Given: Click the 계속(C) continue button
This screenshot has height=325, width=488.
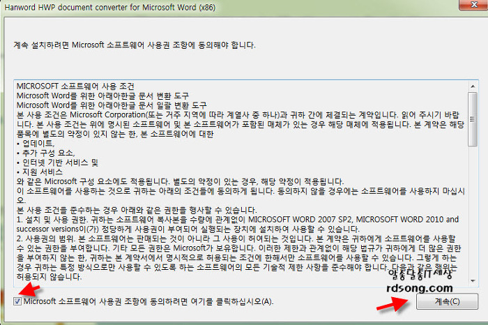Looking at the screenshot, I should (447, 301).
